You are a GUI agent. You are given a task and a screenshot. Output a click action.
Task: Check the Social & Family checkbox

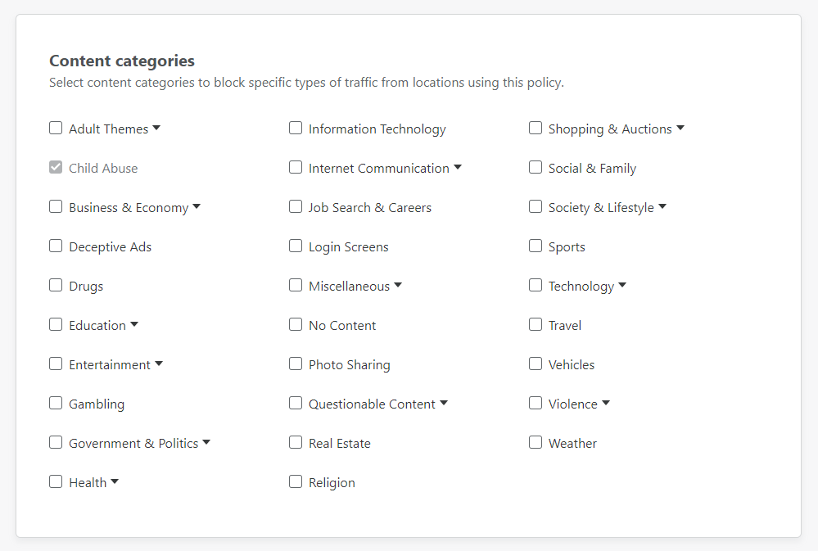tap(536, 167)
